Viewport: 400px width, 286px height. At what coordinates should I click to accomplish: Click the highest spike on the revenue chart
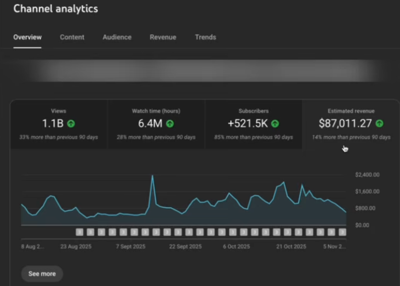coord(153,176)
